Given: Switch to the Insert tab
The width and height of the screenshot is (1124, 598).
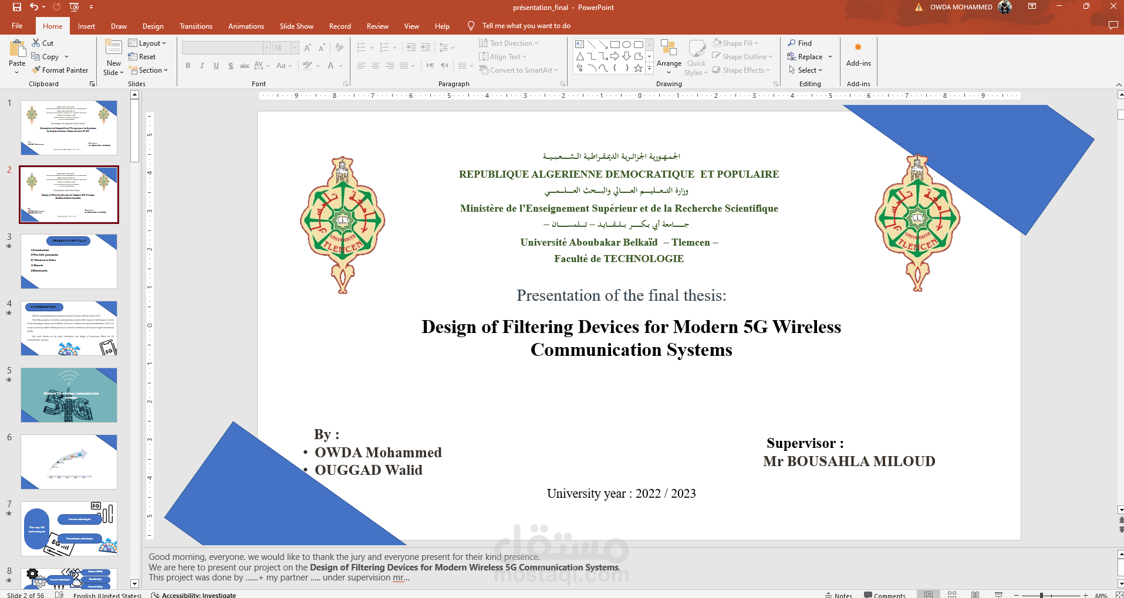Looking at the screenshot, I should coord(86,26).
